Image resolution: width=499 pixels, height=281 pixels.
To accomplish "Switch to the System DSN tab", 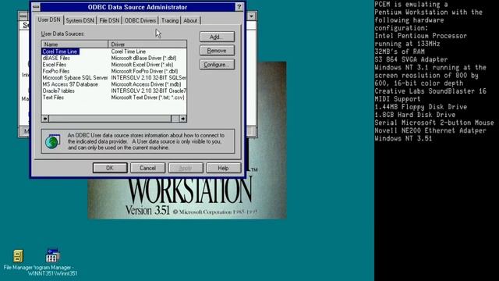I will (80, 20).
